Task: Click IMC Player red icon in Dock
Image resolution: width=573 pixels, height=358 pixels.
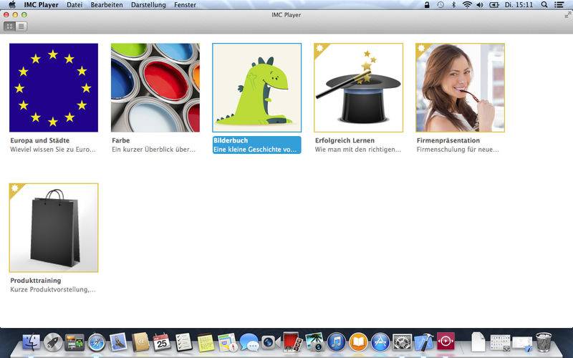Action: click(446, 342)
